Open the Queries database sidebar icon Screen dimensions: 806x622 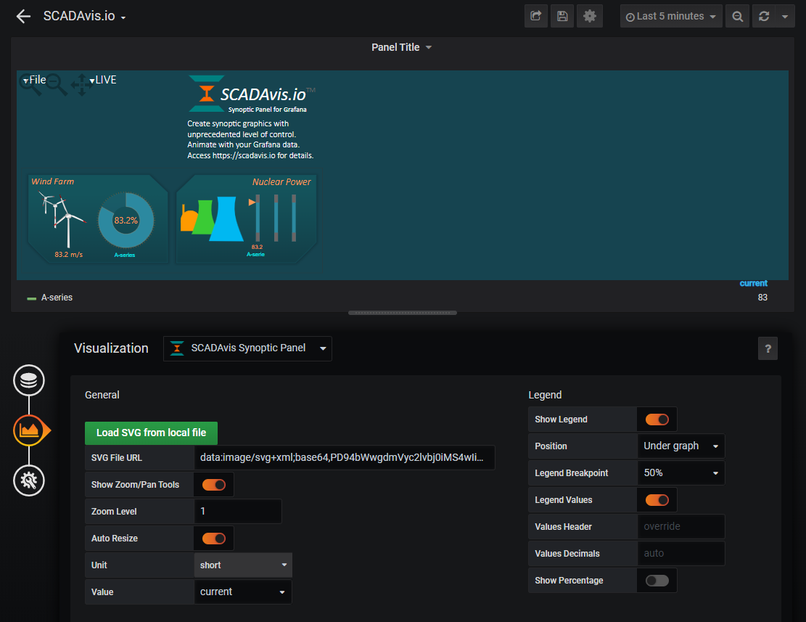29,380
